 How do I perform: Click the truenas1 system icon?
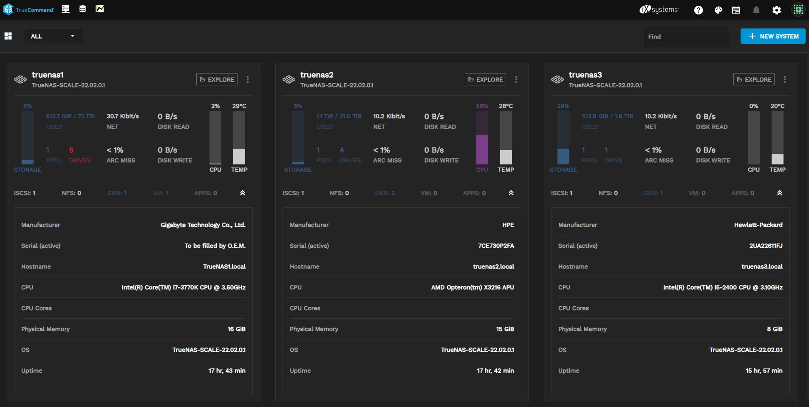[x=20, y=79]
